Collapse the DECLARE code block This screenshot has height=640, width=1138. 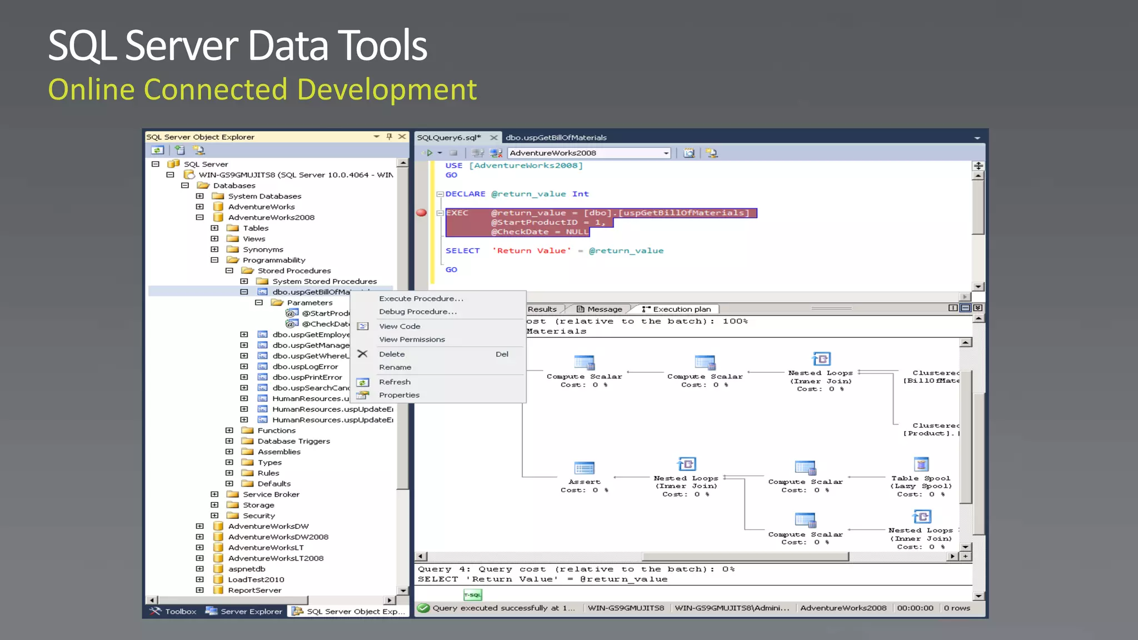pyautogui.click(x=440, y=194)
